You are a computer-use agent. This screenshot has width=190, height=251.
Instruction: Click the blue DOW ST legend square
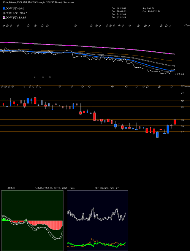pos(4,8)
